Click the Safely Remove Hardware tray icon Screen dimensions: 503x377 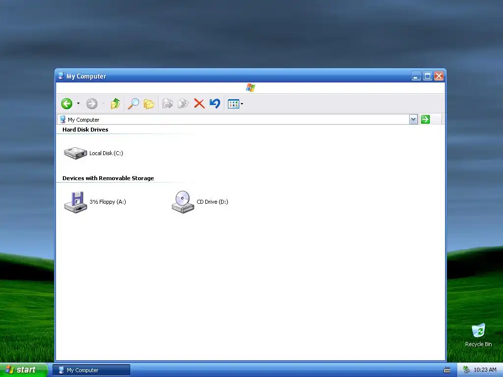coord(466,370)
